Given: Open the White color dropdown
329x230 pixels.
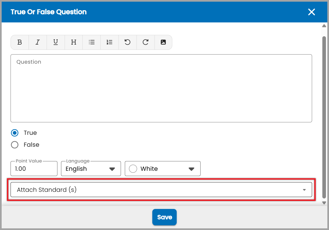Looking at the screenshot, I should tap(163, 169).
